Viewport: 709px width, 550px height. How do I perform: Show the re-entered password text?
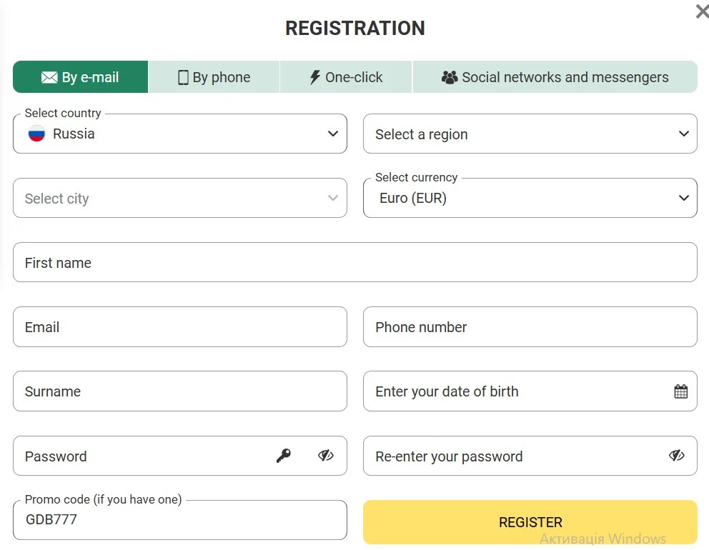tap(676, 456)
